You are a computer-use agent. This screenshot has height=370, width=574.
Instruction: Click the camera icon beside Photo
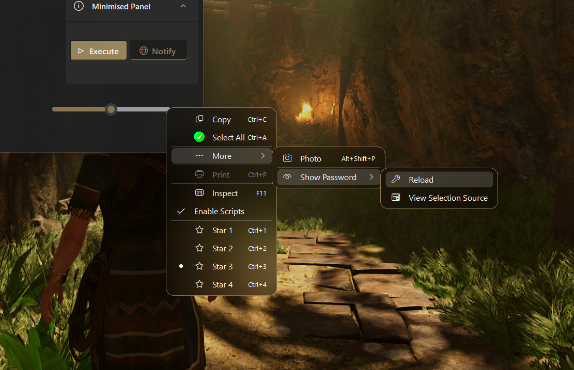coord(286,158)
